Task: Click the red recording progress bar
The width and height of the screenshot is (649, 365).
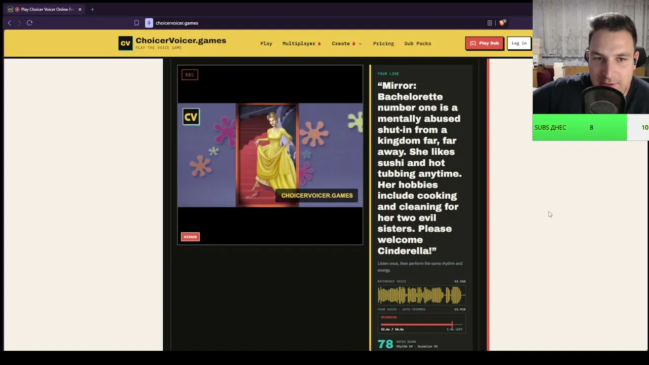Action: (x=421, y=324)
